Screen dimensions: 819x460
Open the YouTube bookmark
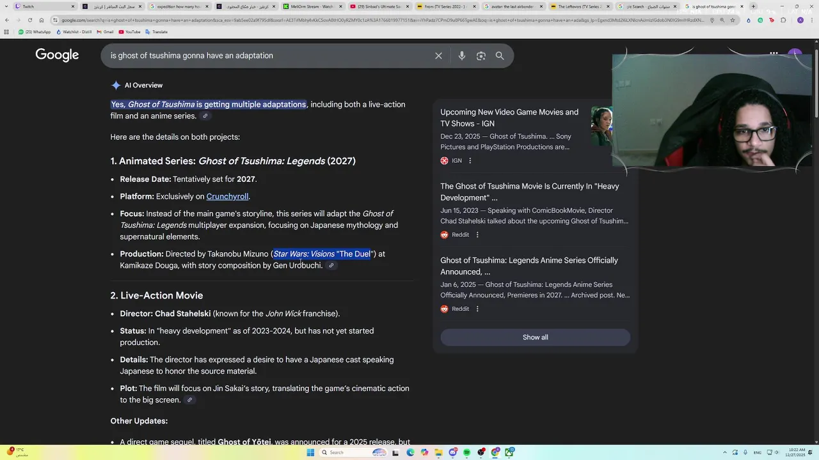pyautogui.click(x=129, y=32)
